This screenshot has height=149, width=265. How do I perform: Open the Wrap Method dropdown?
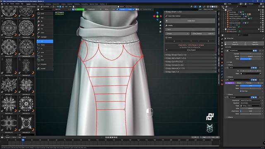tap(251, 101)
